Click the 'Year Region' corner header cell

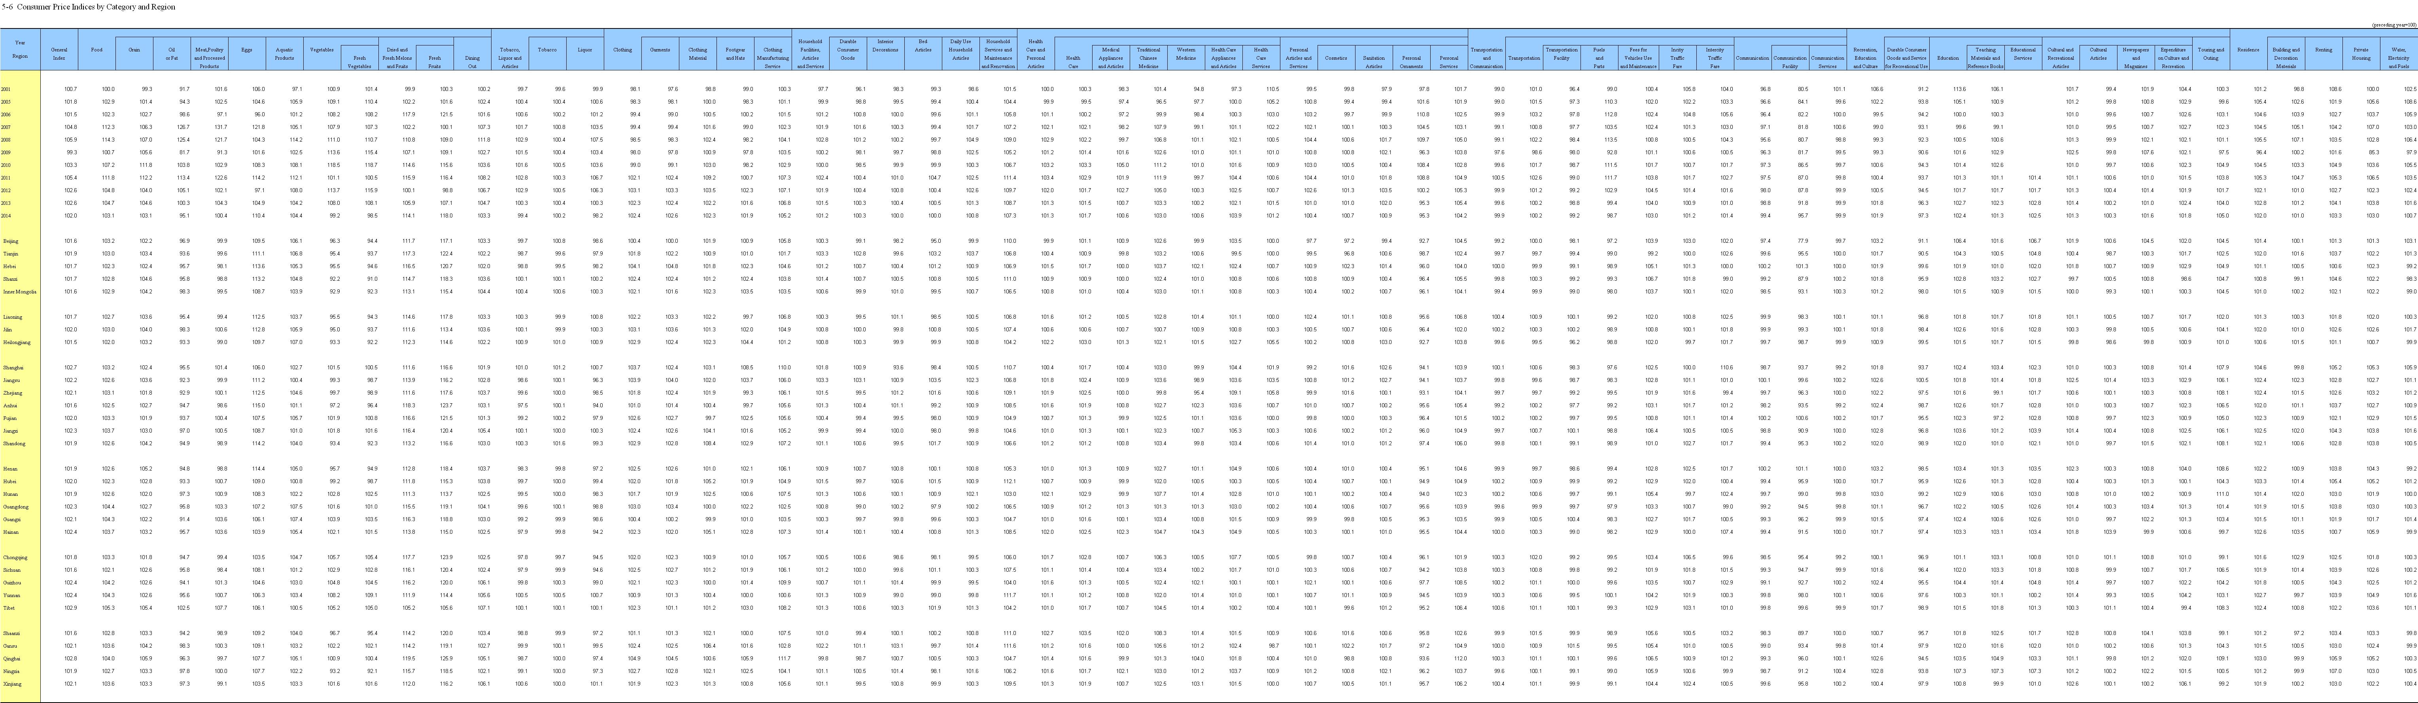[20, 50]
